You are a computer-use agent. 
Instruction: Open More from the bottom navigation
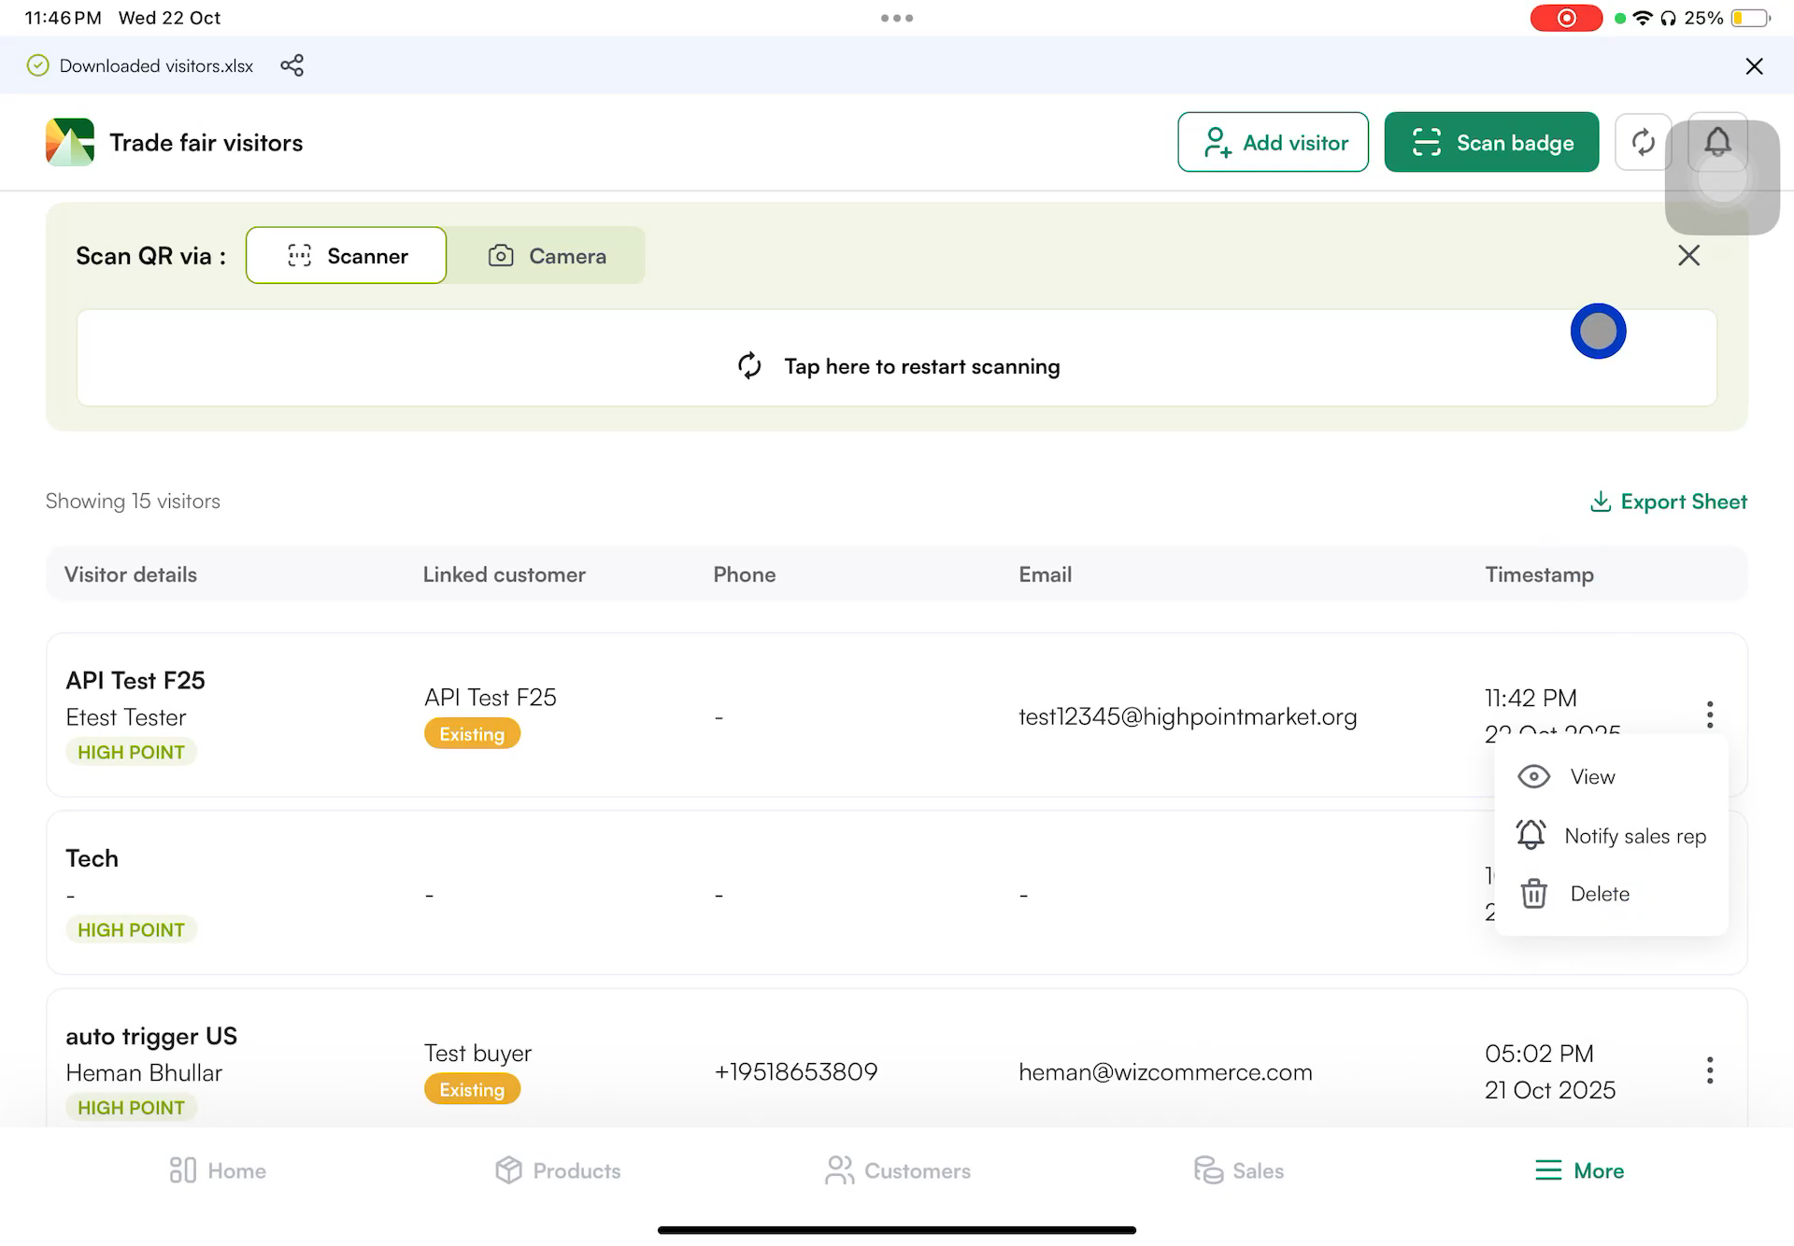[1578, 1170]
